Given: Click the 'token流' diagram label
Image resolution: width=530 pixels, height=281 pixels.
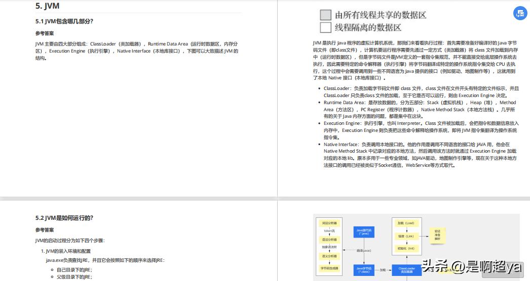Looking at the screenshot, I should click(329, 231).
